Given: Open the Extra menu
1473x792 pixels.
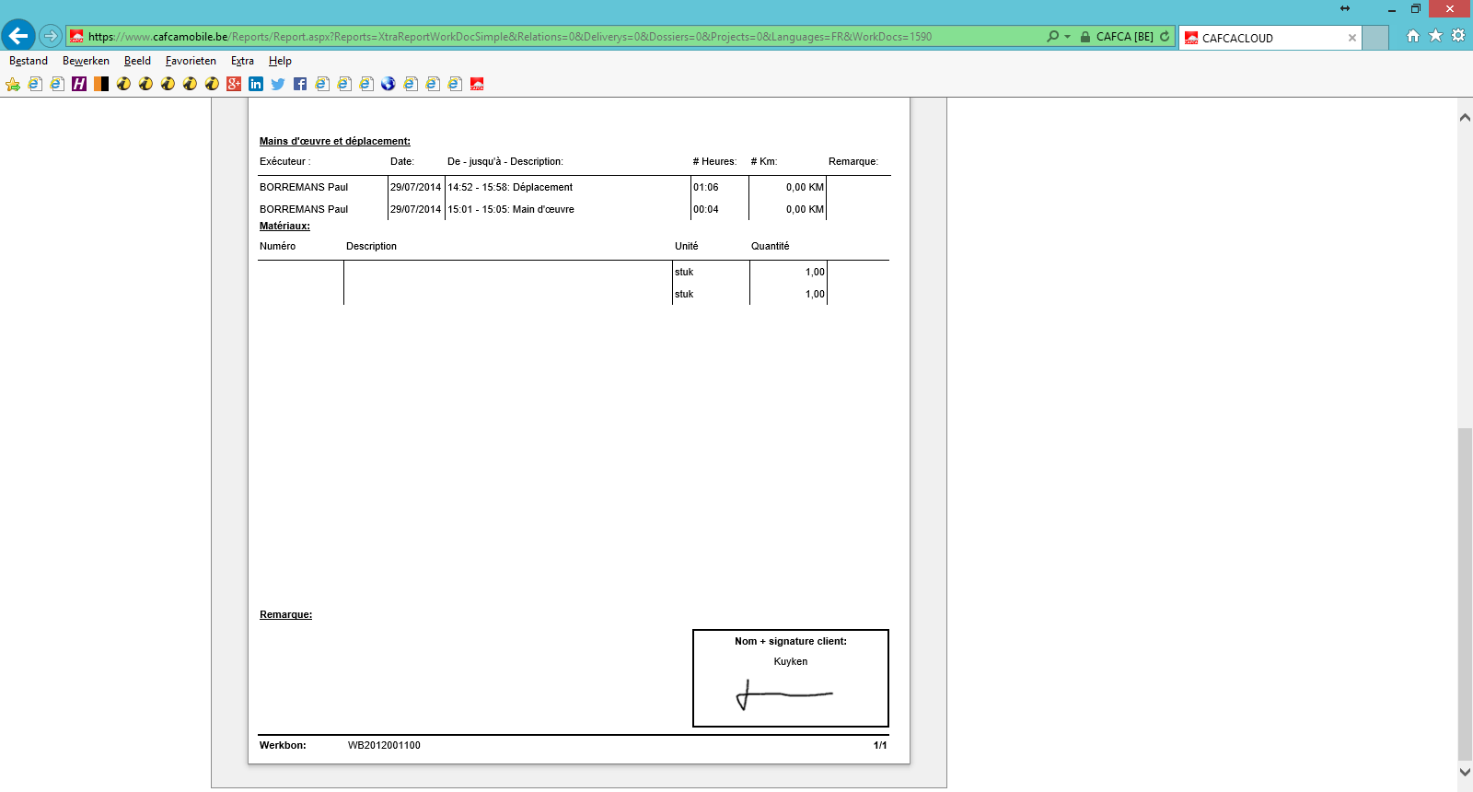Looking at the screenshot, I should coord(242,61).
